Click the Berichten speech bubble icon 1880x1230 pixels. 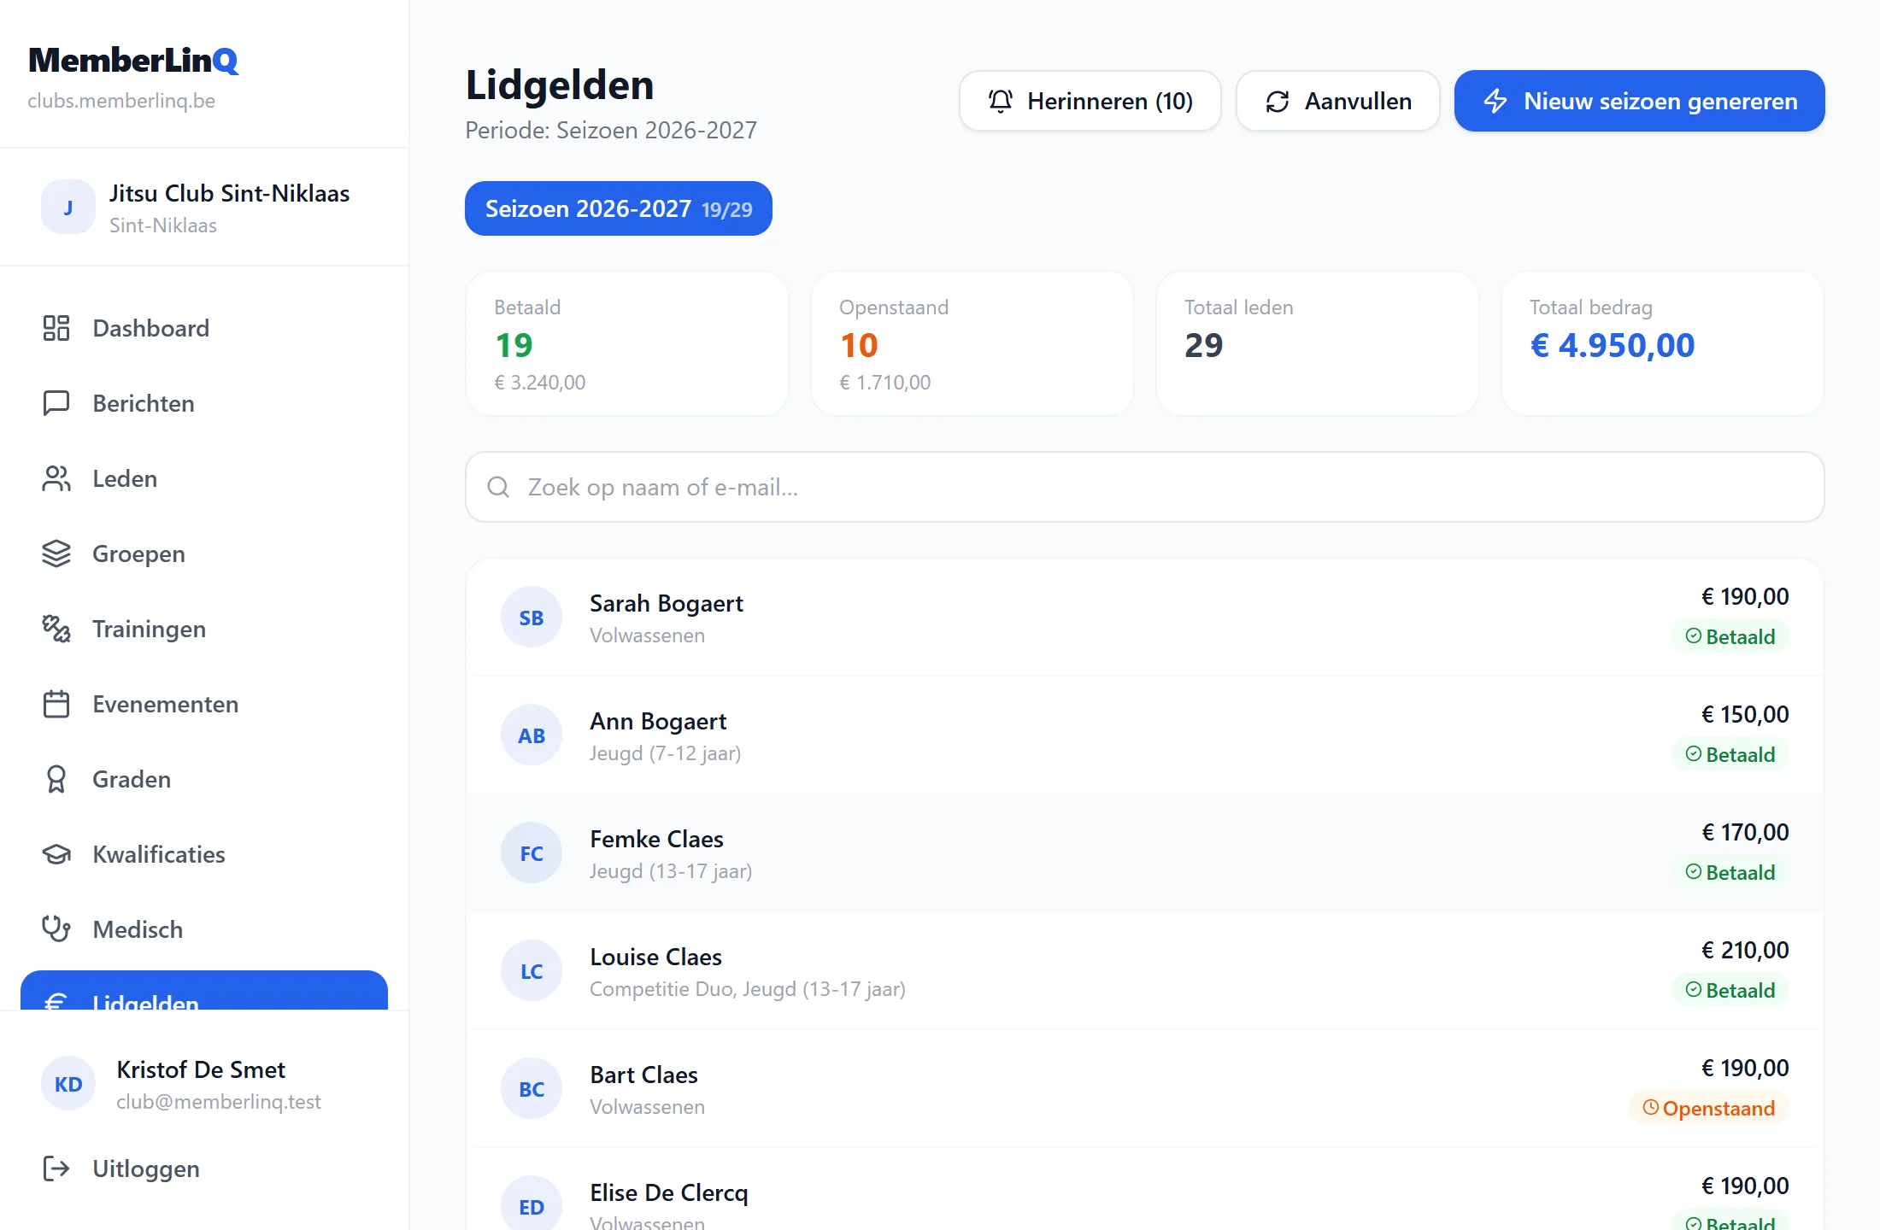click(x=56, y=403)
